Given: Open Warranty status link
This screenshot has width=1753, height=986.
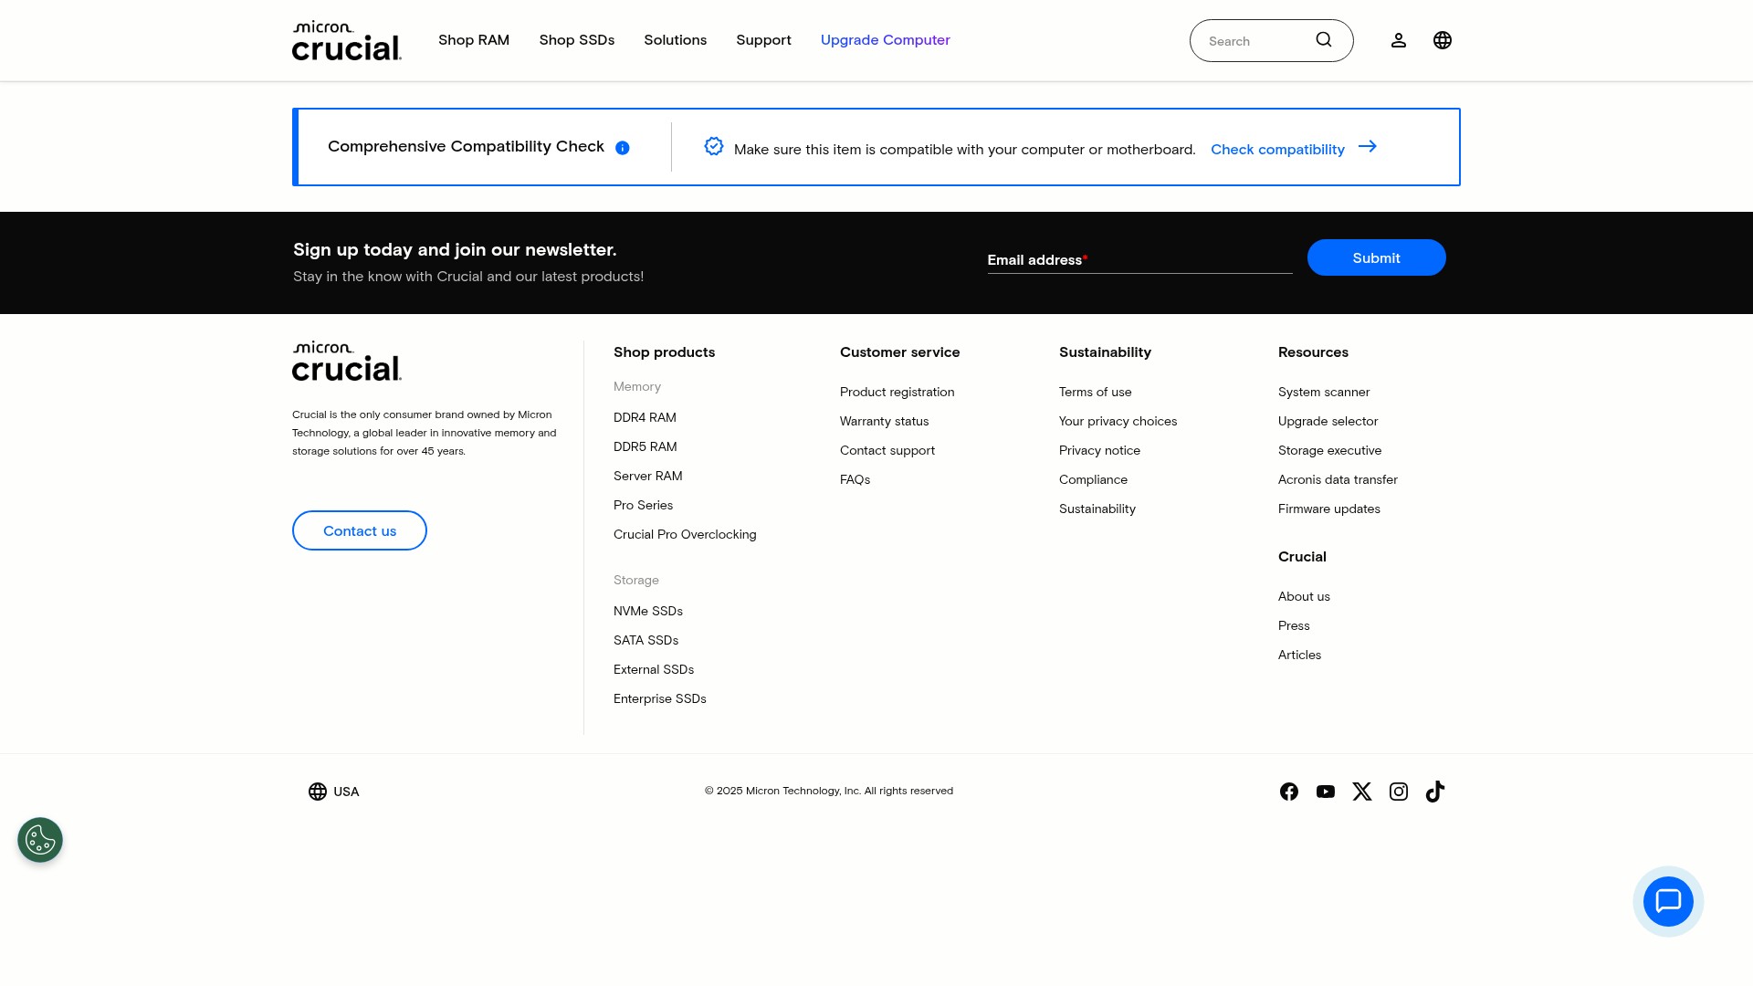Looking at the screenshot, I should pyautogui.click(x=885, y=422).
